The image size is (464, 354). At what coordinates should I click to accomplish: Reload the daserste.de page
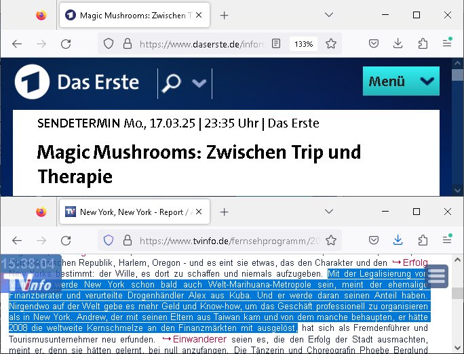point(66,43)
